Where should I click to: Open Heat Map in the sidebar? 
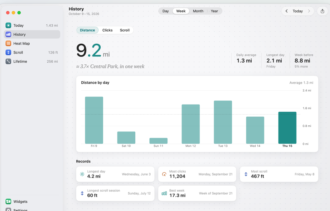(32, 44)
